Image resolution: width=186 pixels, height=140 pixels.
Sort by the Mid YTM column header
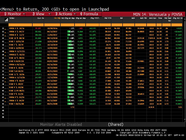(108, 18)
